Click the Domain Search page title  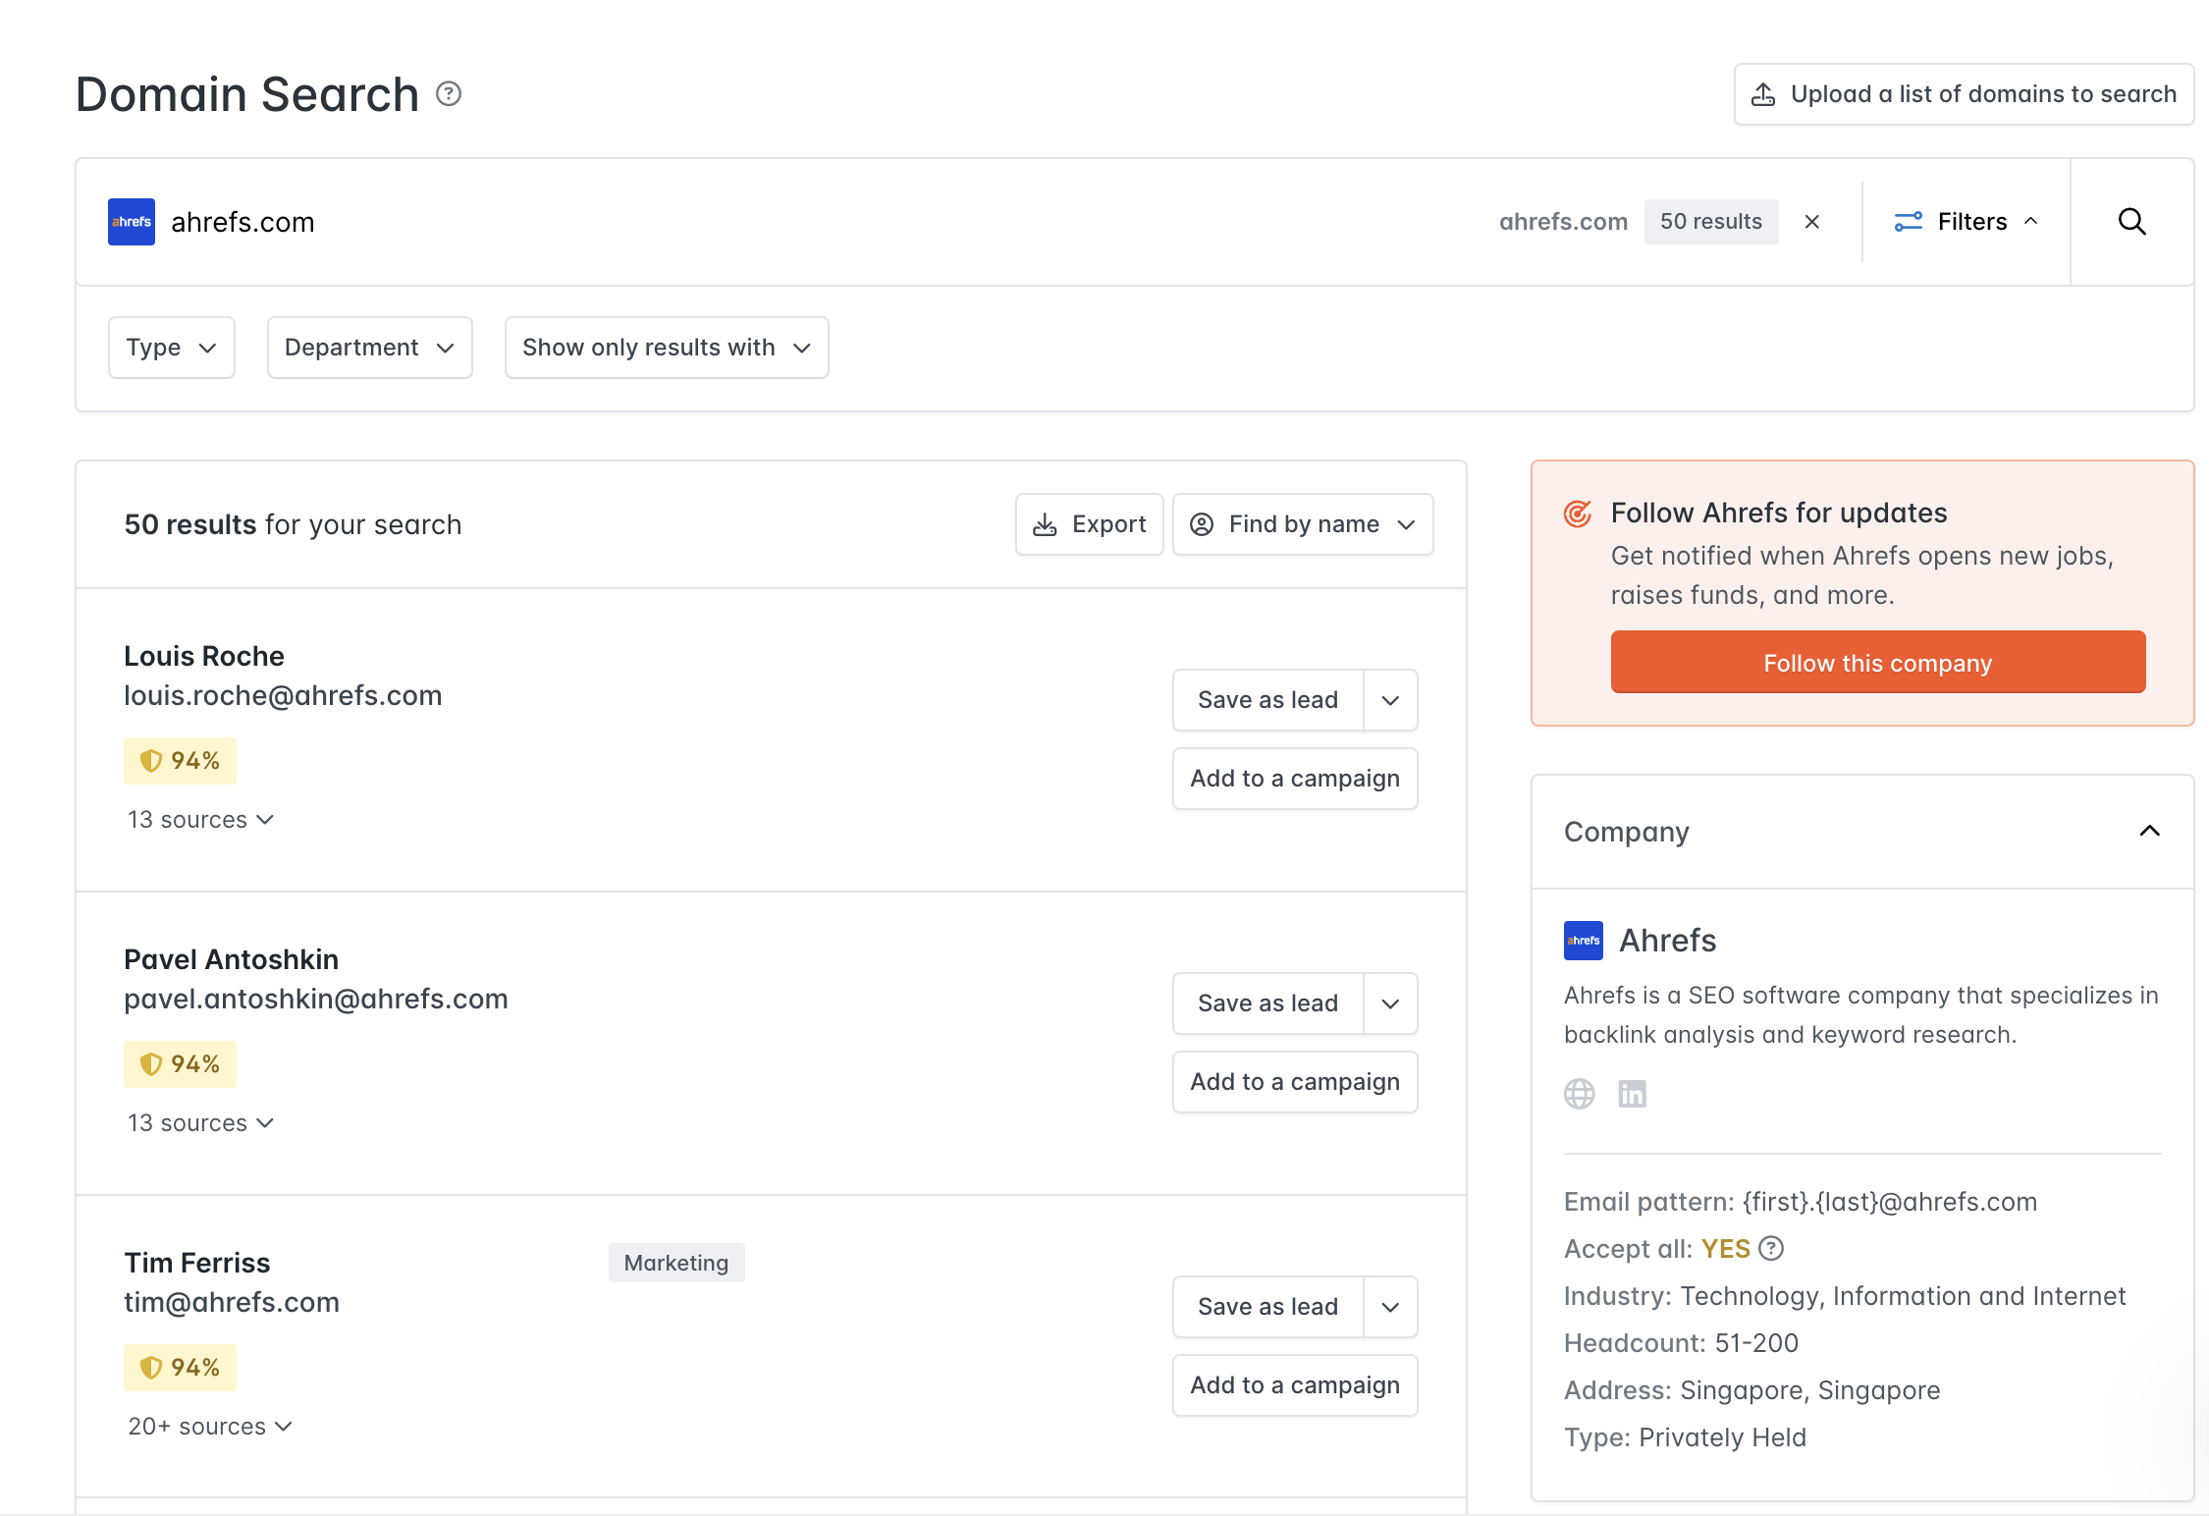click(247, 94)
